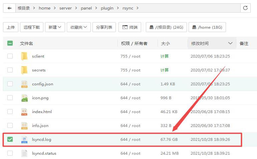Check the box for info.json
This screenshot has width=257, height=159.
pos(10,126)
